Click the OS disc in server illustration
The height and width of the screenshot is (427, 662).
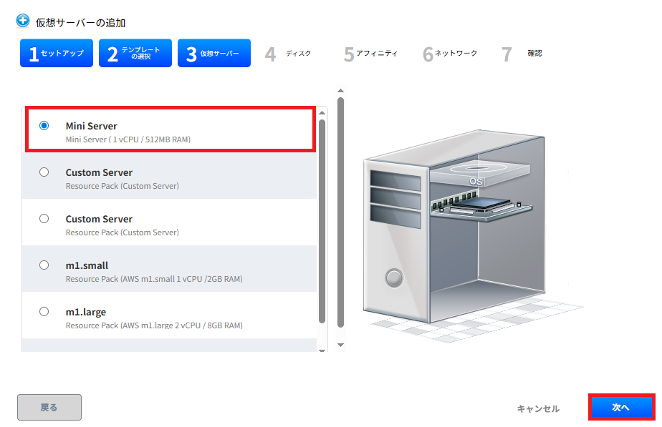coord(479,172)
